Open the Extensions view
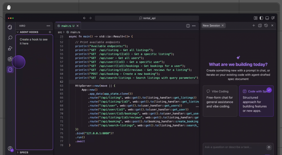Image resolution: width=282 pixels, height=155 pixels. pos(10,59)
